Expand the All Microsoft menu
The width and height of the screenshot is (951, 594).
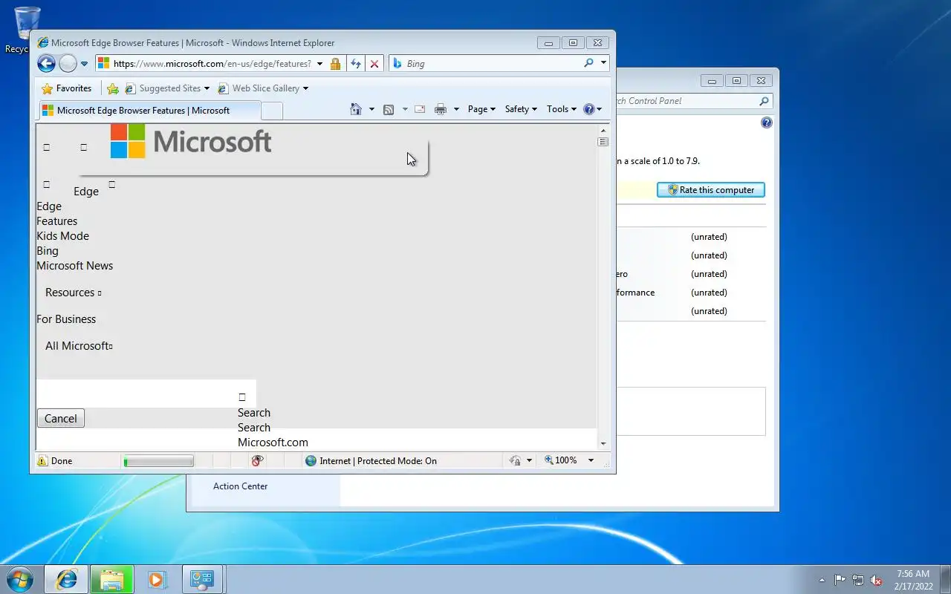pyautogui.click(x=79, y=346)
